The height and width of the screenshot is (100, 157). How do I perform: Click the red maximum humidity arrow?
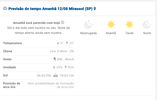pyautogui.click(x=66, y=67)
